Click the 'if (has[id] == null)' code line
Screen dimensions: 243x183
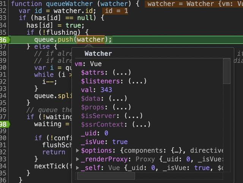pos(62,18)
